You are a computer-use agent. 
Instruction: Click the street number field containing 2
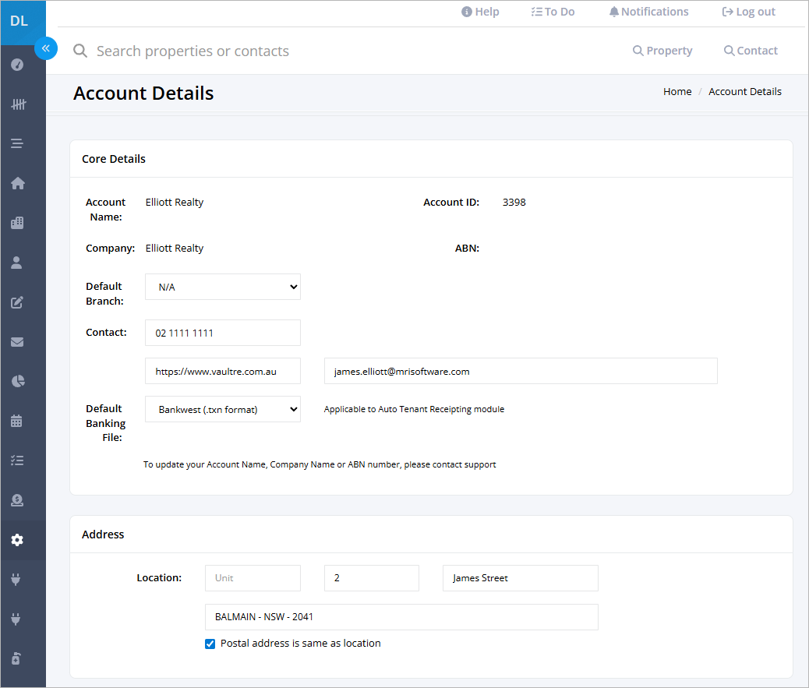click(372, 578)
